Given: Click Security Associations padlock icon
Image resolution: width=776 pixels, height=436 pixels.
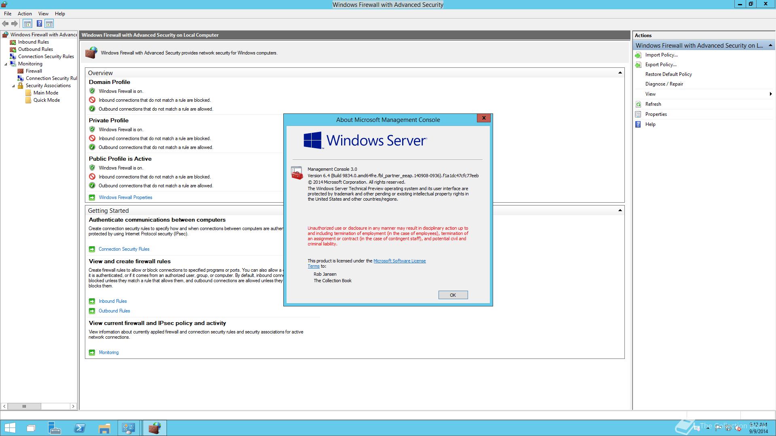Looking at the screenshot, I should (21, 86).
